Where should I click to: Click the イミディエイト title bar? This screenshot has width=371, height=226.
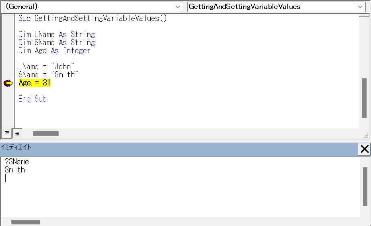(x=179, y=149)
